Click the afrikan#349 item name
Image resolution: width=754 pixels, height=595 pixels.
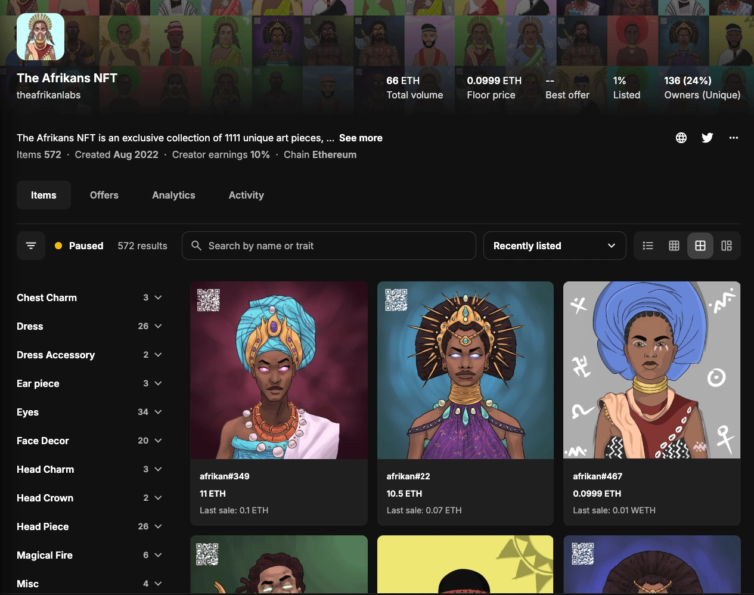tap(225, 476)
